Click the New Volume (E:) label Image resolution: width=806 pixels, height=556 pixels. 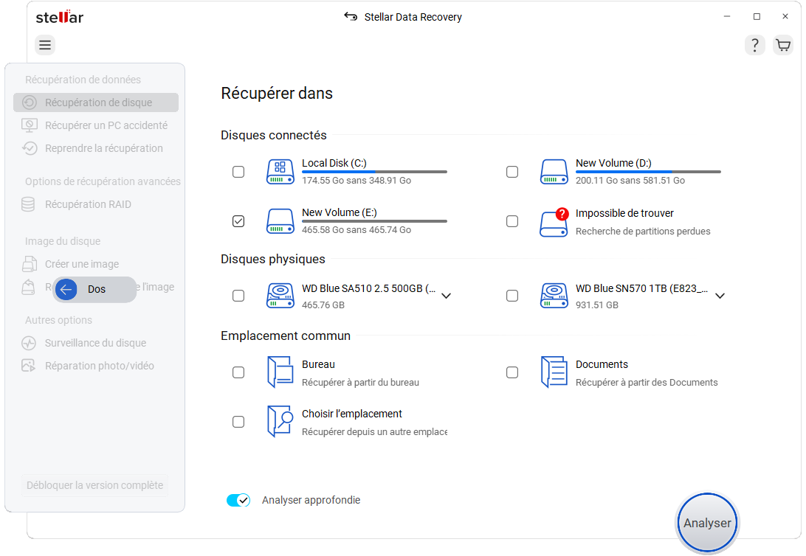tap(340, 212)
